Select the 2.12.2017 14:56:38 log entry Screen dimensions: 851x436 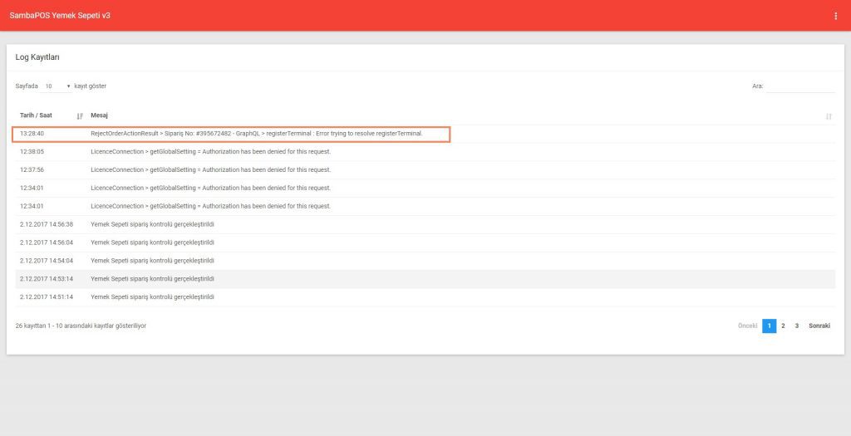(152, 224)
